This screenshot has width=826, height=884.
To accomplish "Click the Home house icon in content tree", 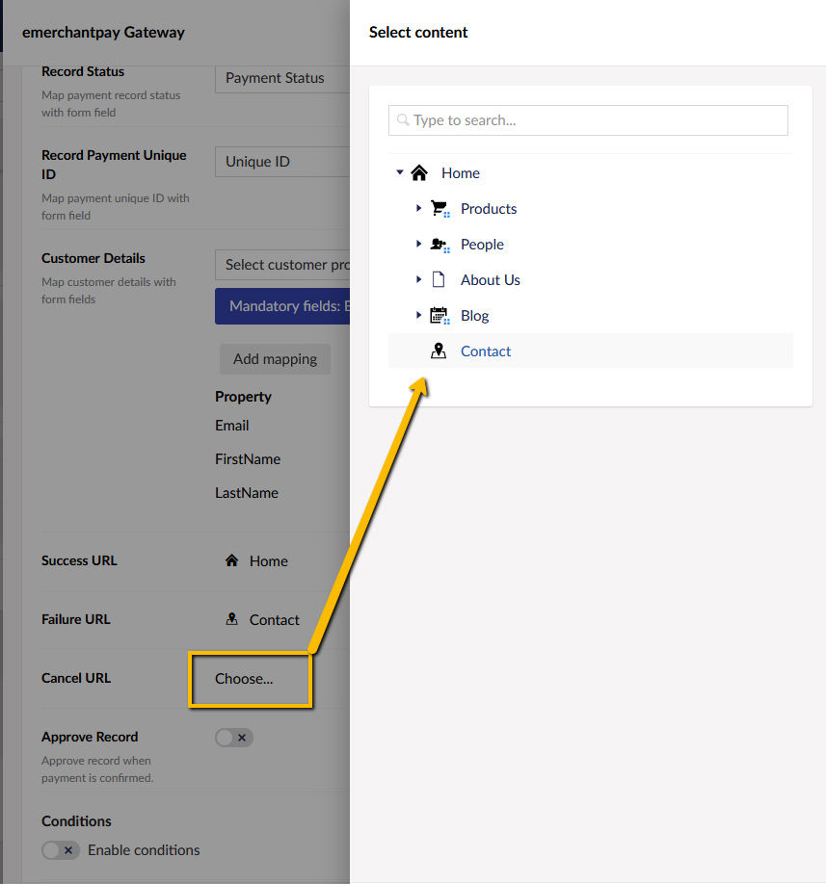I will [x=419, y=173].
